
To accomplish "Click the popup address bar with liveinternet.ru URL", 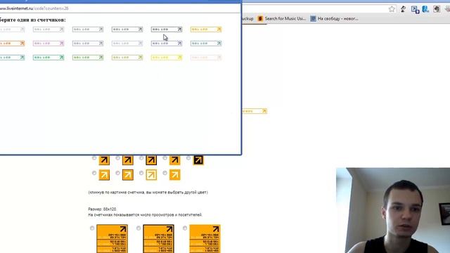I will [120, 8].
